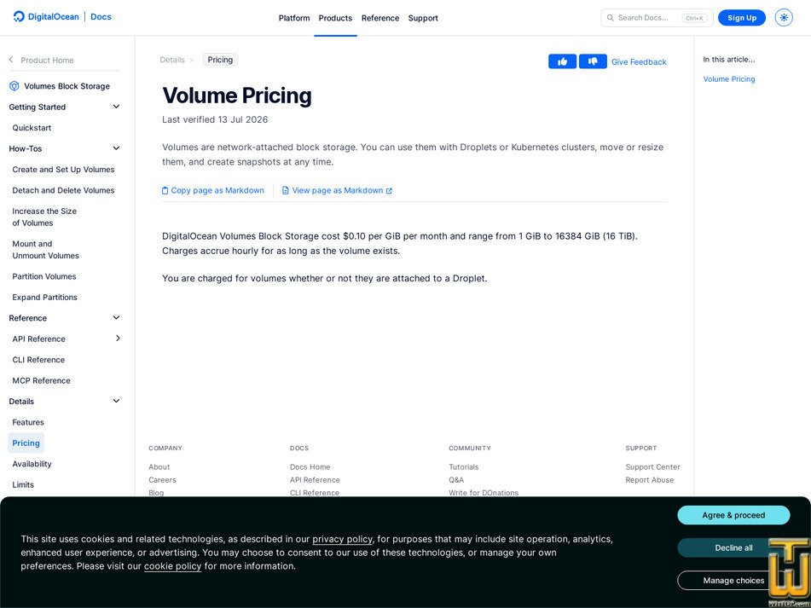Click Give Feedback link
811x608 pixels.
[x=639, y=62]
